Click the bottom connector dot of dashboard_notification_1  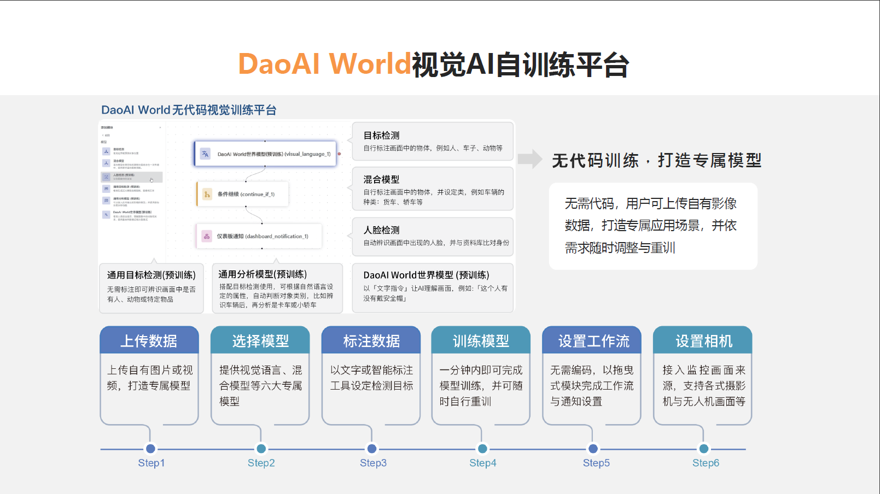click(x=261, y=248)
